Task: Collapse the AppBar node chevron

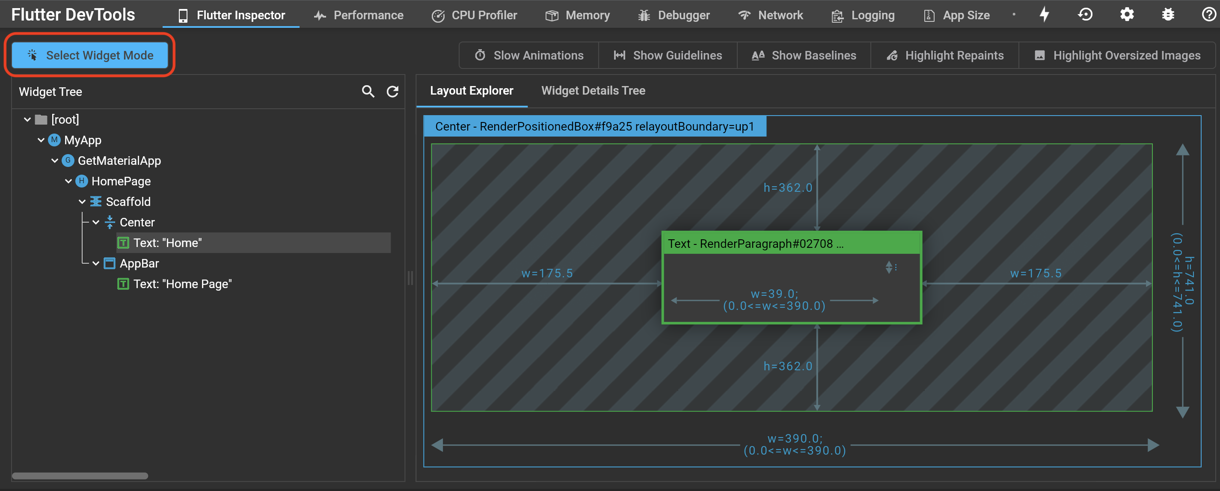Action: tap(96, 264)
